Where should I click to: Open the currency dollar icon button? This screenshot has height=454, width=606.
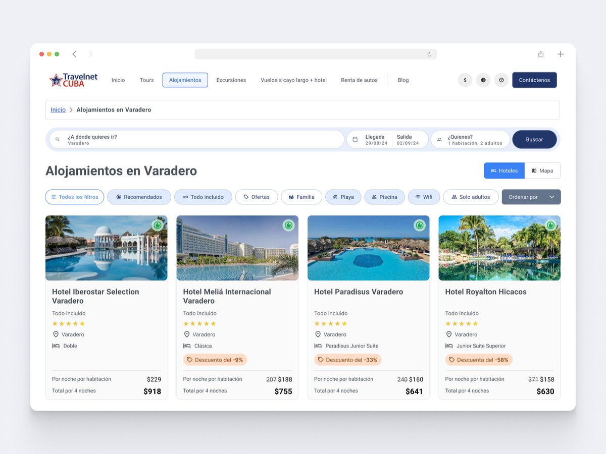coord(465,80)
